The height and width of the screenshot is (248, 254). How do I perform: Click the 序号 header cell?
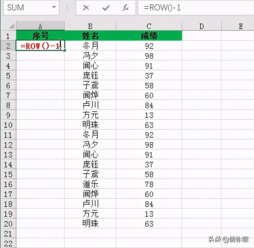coord(40,36)
